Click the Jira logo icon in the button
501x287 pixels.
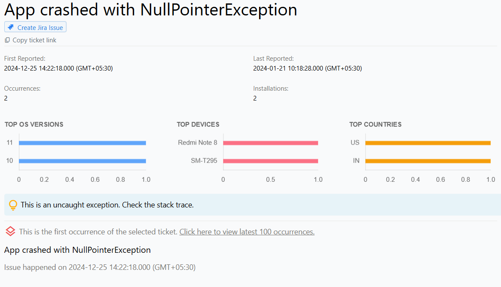click(x=11, y=27)
